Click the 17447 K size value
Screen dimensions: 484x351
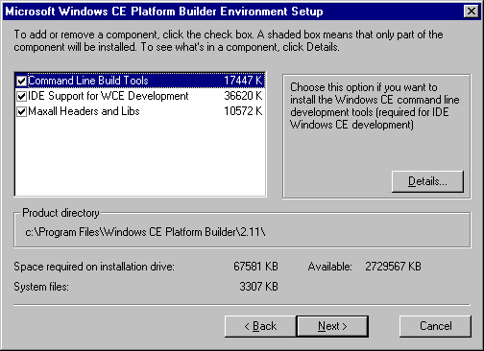pyautogui.click(x=243, y=81)
